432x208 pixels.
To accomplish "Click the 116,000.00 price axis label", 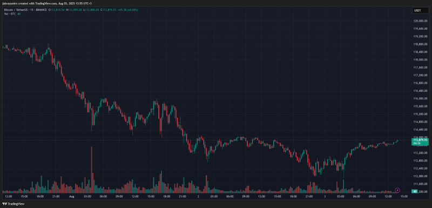I will click(x=420, y=98).
